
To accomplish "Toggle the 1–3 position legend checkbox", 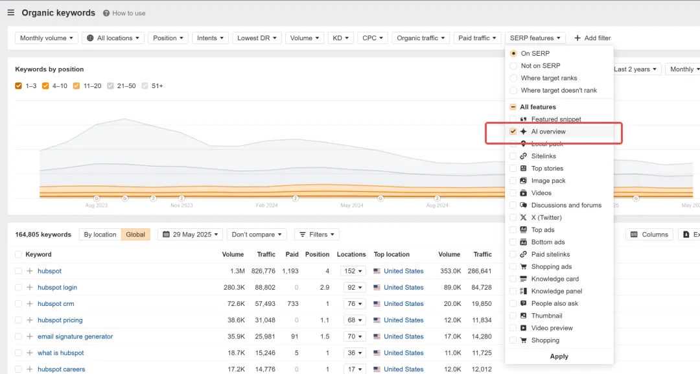I will point(18,86).
